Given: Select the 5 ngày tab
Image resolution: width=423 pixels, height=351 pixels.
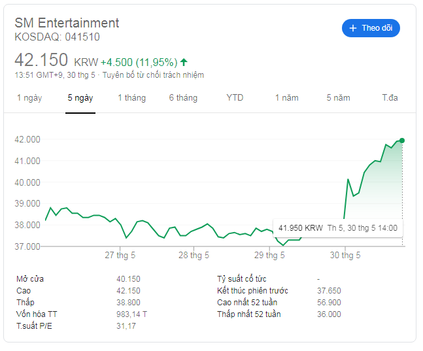Looking at the screenshot, I should click(80, 97).
